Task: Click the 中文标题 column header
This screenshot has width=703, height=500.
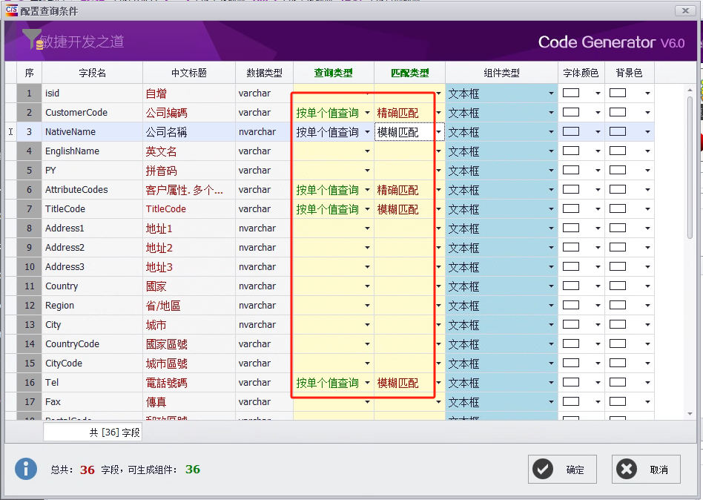Action: click(189, 73)
